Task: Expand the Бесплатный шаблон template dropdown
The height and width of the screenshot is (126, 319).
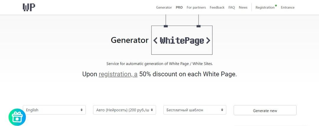Action: pyautogui.click(x=195, y=110)
